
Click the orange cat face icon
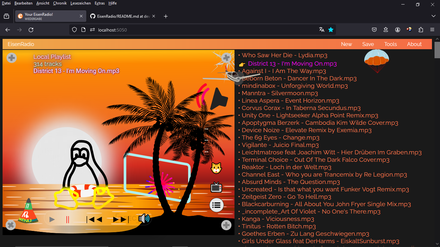click(216, 168)
